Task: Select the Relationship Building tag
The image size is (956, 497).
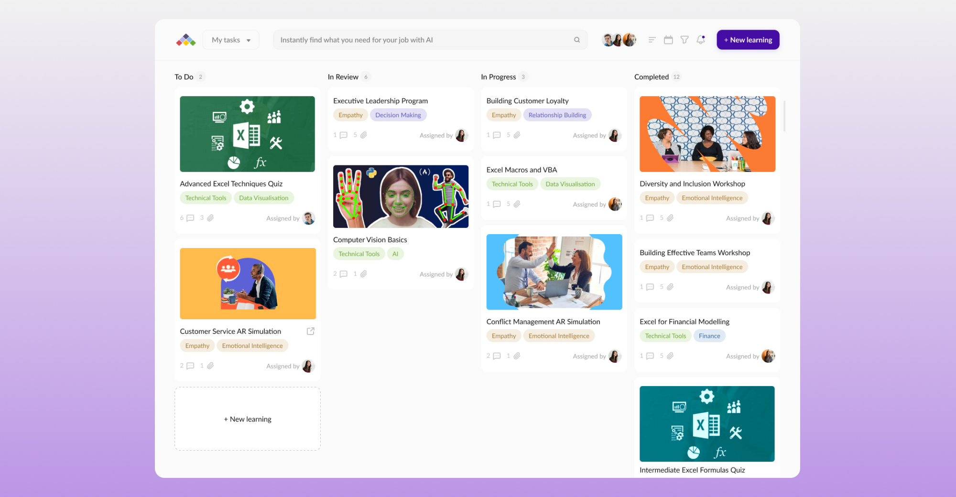Action: tap(557, 115)
